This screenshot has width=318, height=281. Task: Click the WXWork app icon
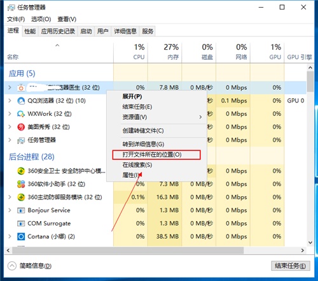click(x=21, y=114)
